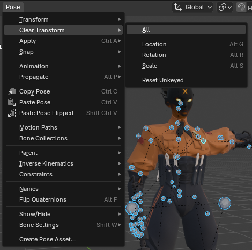252x250 pixels.
Task: Choose Paste Pose text entry
Action: point(35,102)
